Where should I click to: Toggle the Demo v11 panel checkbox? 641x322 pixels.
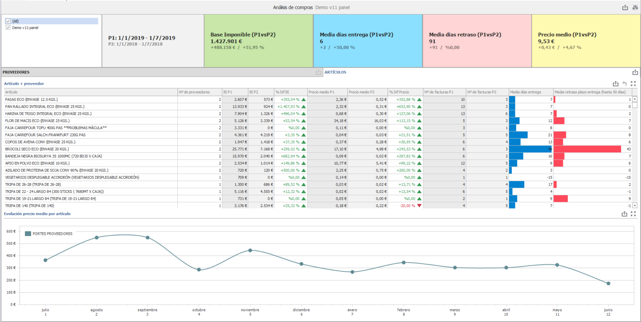[x=8, y=28]
